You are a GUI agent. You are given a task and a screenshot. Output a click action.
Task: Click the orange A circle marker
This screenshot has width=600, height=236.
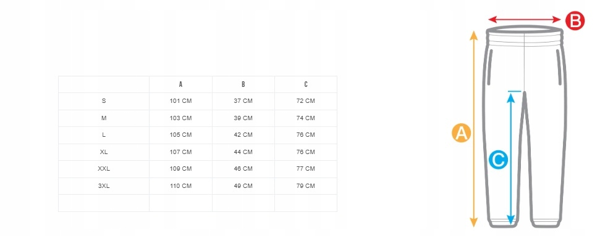point(461,133)
